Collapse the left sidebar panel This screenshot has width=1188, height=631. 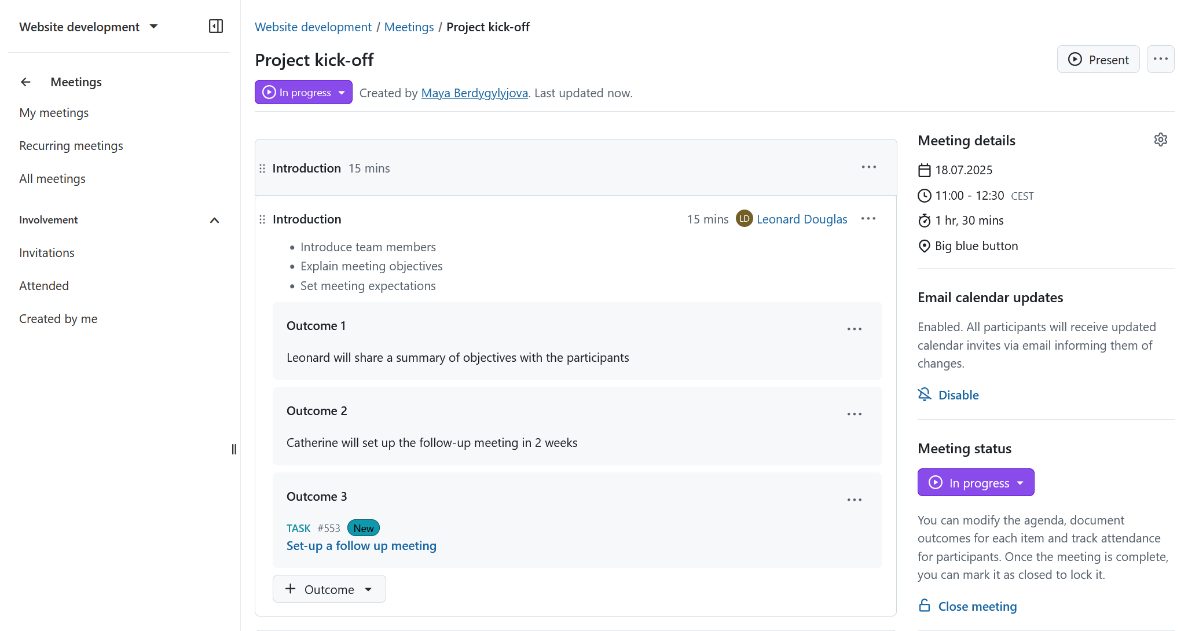(215, 26)
